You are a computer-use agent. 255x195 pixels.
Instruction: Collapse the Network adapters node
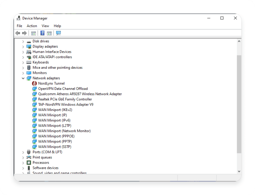point(23,78)
